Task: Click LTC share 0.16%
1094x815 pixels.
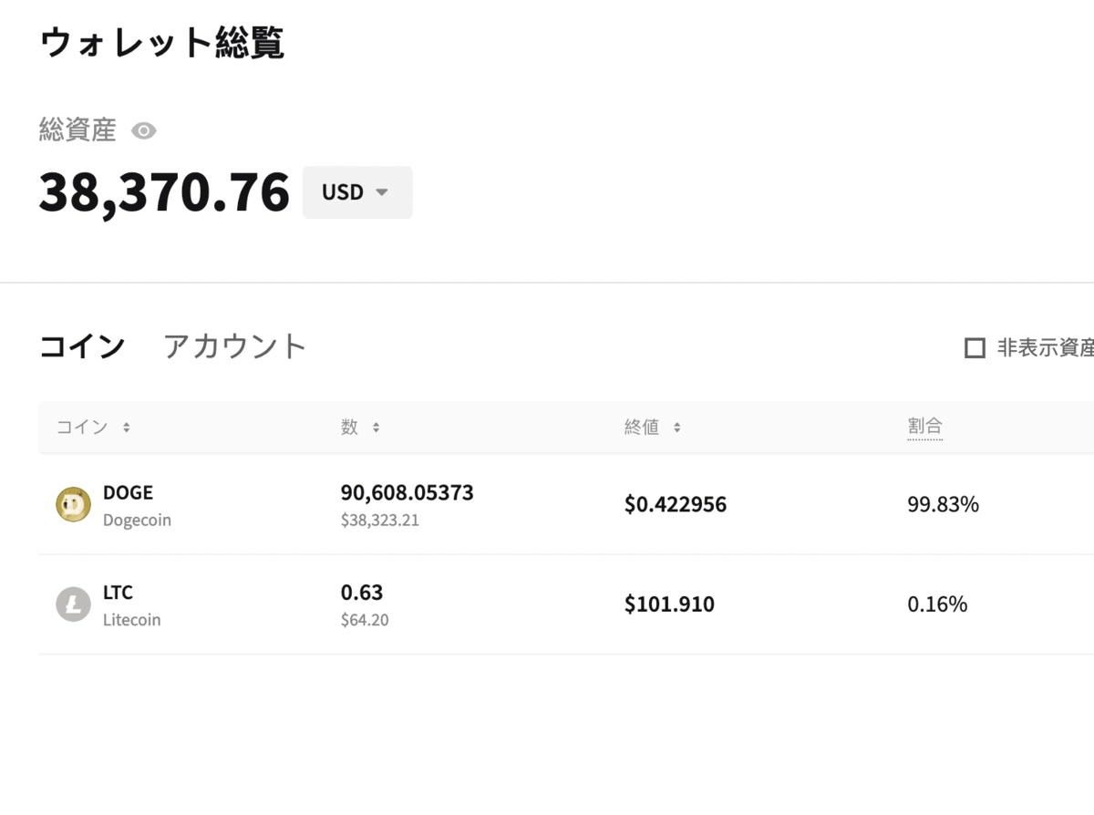Action: click(x=937, y=604)
